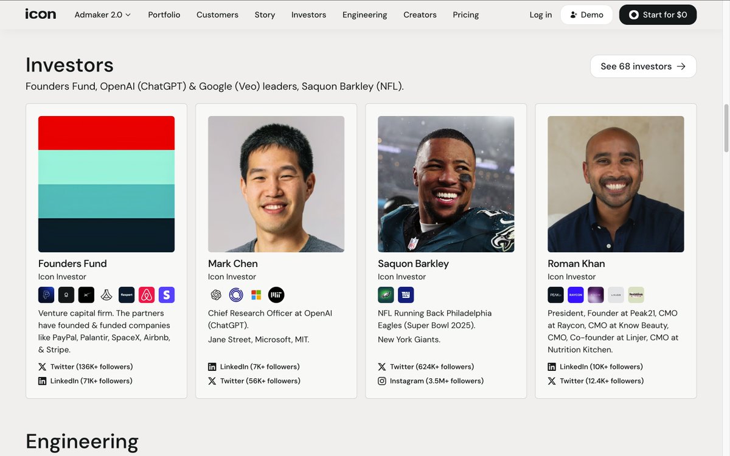Click the Demo button
Viewport: 730px width, 456px height.
coord(586,15)
